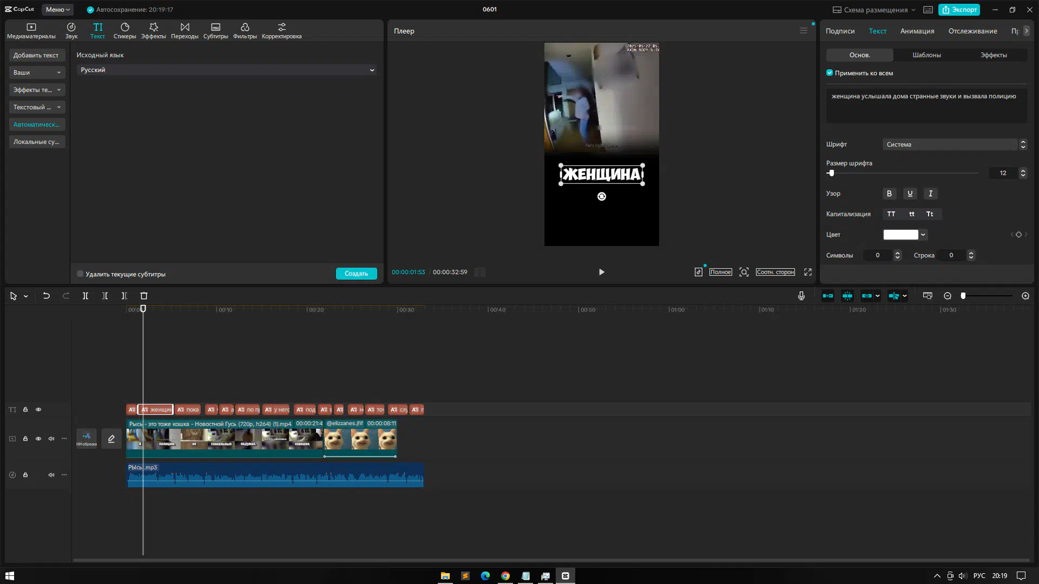Toggle the Применить ко всем checkbox
This screenshot has width=1039, height=584.
pos(830,73)
